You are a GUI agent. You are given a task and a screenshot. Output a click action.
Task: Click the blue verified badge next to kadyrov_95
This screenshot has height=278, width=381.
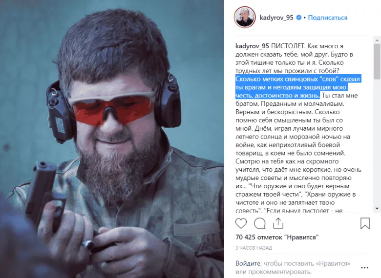pos(299,18)
